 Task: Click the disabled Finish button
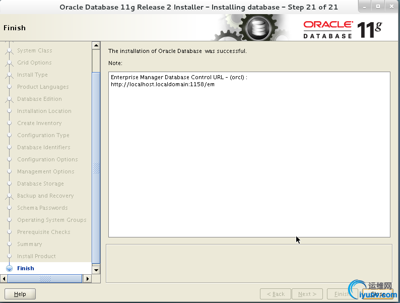(x=342, y=294)
